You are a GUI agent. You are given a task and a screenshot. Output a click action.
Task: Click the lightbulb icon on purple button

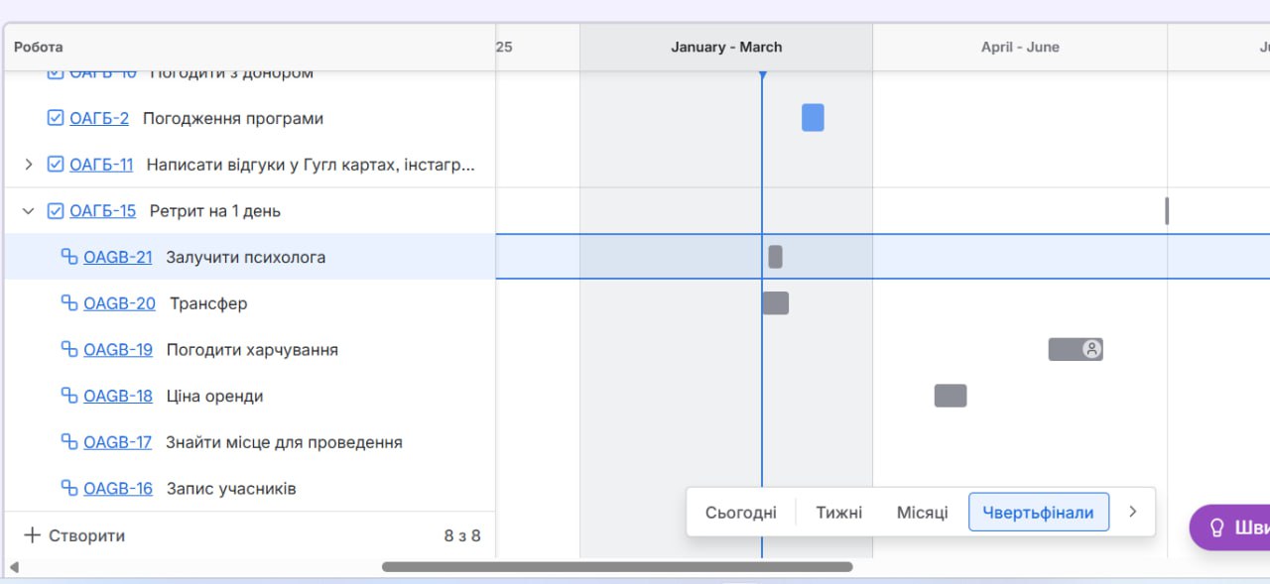coord(1216,527)
